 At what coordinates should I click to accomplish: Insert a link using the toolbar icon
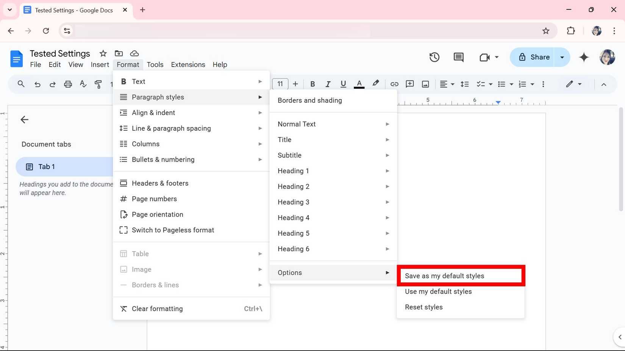pos(394,84)
